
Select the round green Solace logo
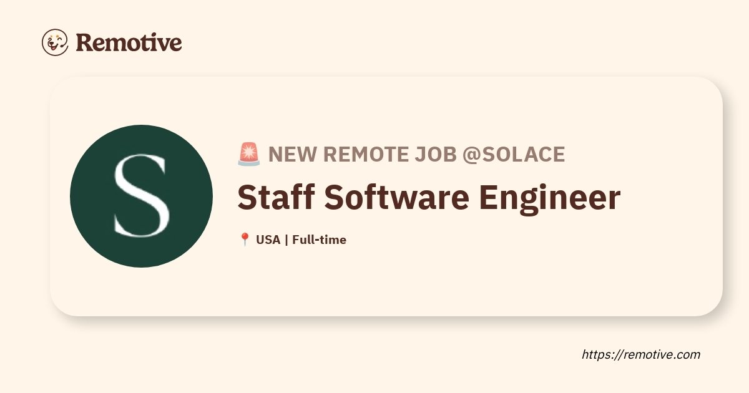141,196
